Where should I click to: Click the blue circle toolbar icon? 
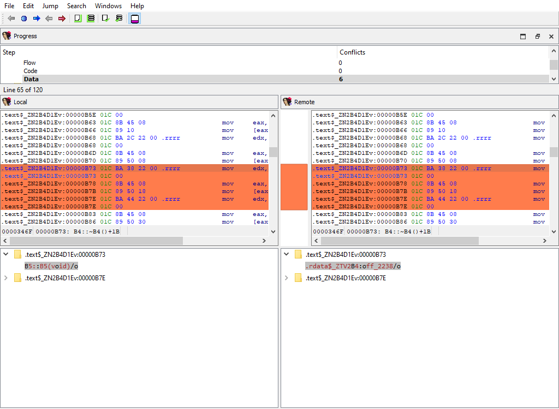tap(24, 19)
